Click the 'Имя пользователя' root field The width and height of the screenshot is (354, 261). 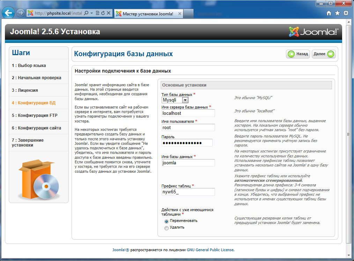point(188,127)
